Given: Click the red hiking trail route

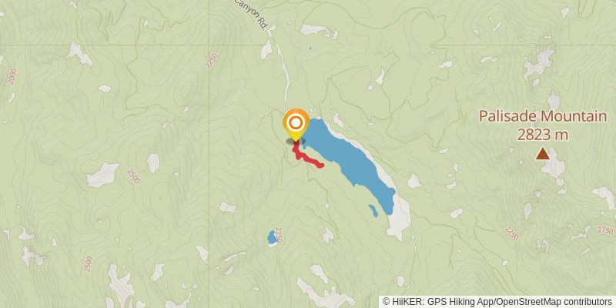Looking at the screenshot, I should tap(306, 156).
